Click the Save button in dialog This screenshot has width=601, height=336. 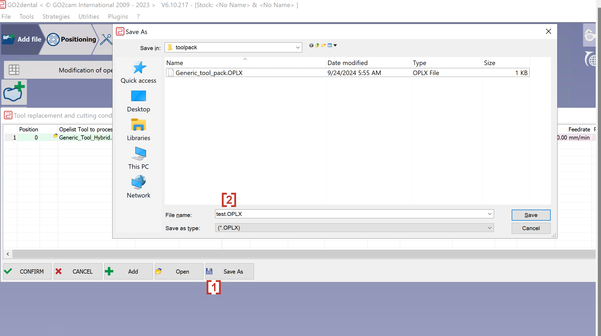[x=531, y=215]
